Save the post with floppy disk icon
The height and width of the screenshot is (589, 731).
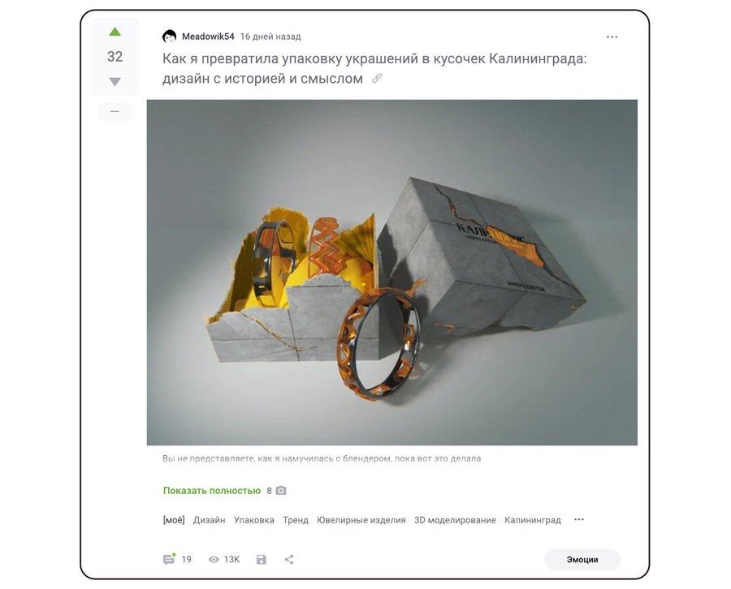[262, 560]
